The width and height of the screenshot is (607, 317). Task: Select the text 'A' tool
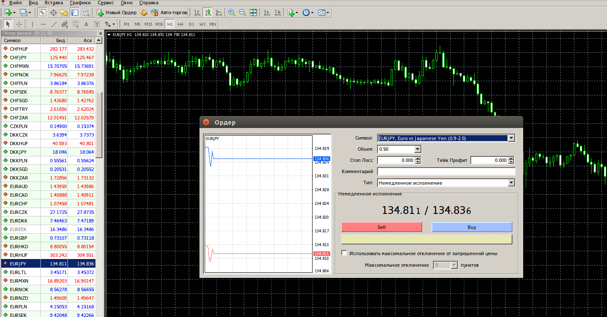[86, 24]
